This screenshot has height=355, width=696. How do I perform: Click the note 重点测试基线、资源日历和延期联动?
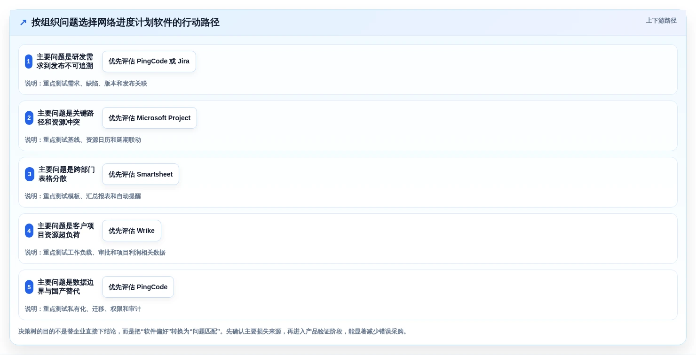click(x=83, y=140)
